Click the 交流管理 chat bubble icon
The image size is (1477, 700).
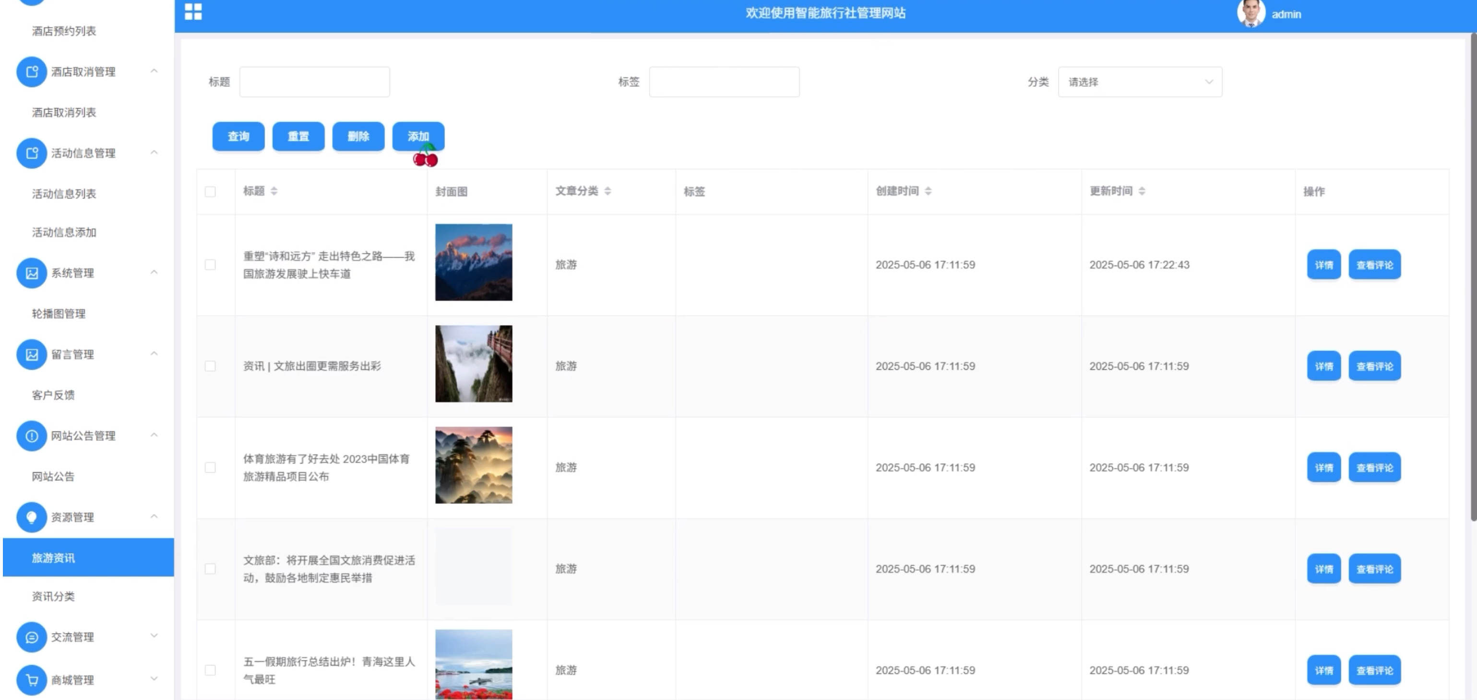[32, 637]
